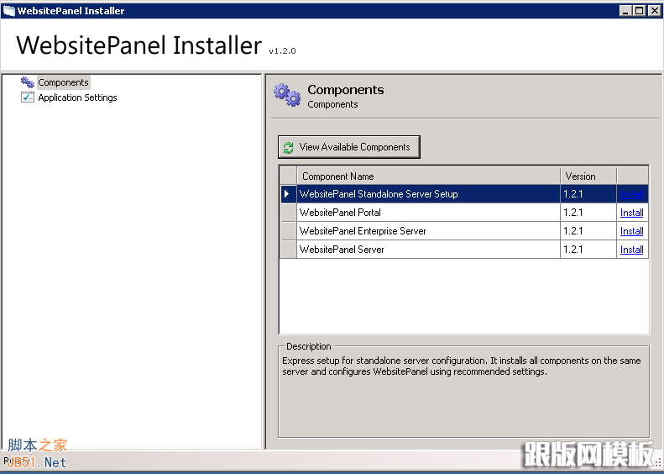This screenshot has height=474, width=664.
Task: Click version 1.2.1 cell of Standalone Server Setup
Action: [x=588, y=194]
